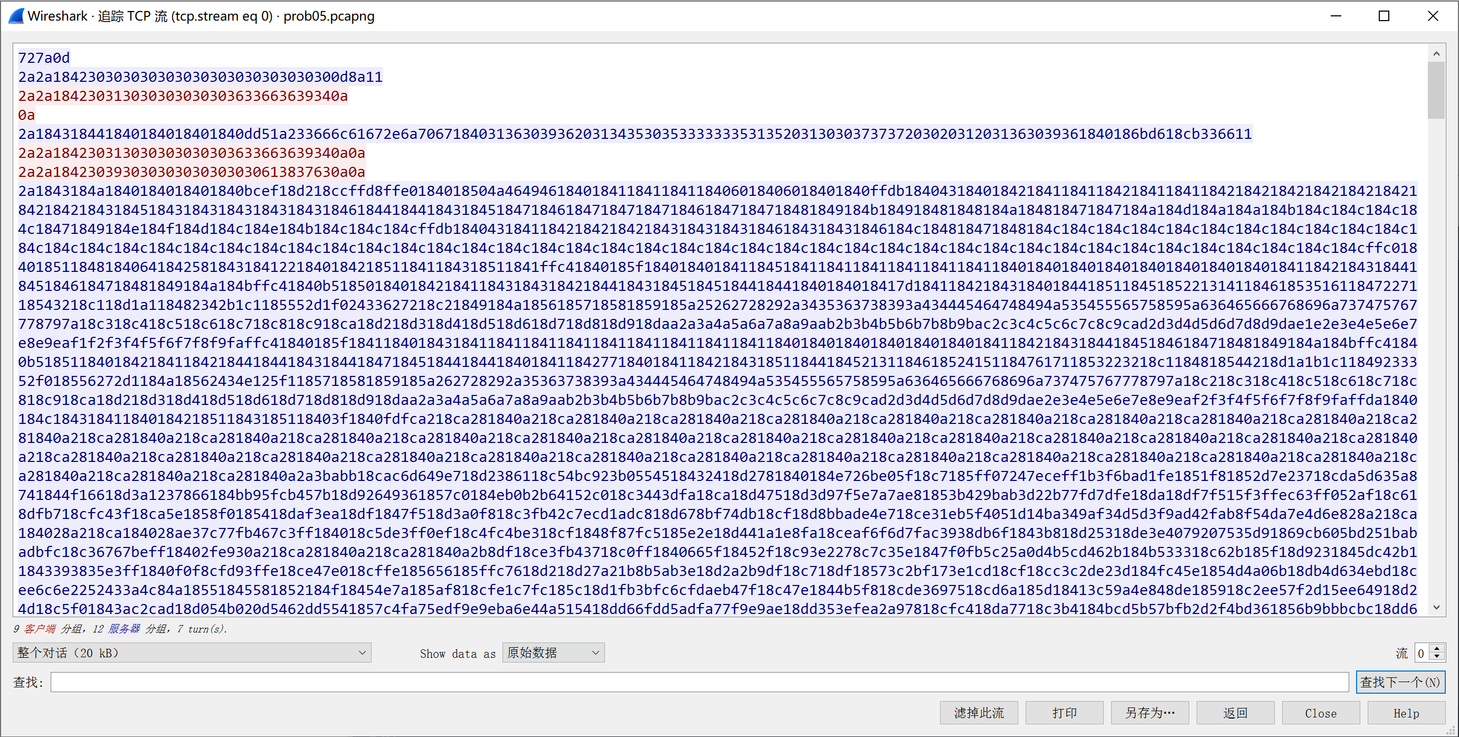The image size is (1459, 737).
Task: Click the red line ending 613837630a0a
Action: pyautogui.click(x=192, y=172)
